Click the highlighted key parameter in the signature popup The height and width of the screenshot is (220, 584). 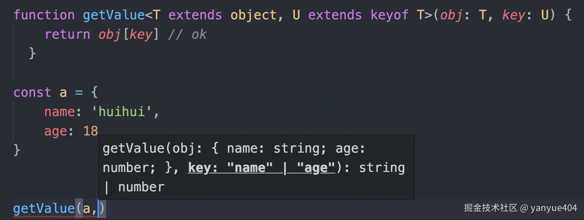tap(261, 168)
